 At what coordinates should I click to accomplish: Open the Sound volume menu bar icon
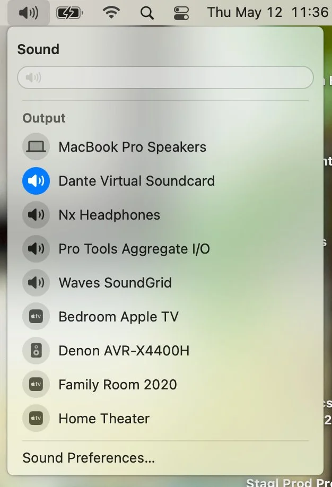pos(29,13)
